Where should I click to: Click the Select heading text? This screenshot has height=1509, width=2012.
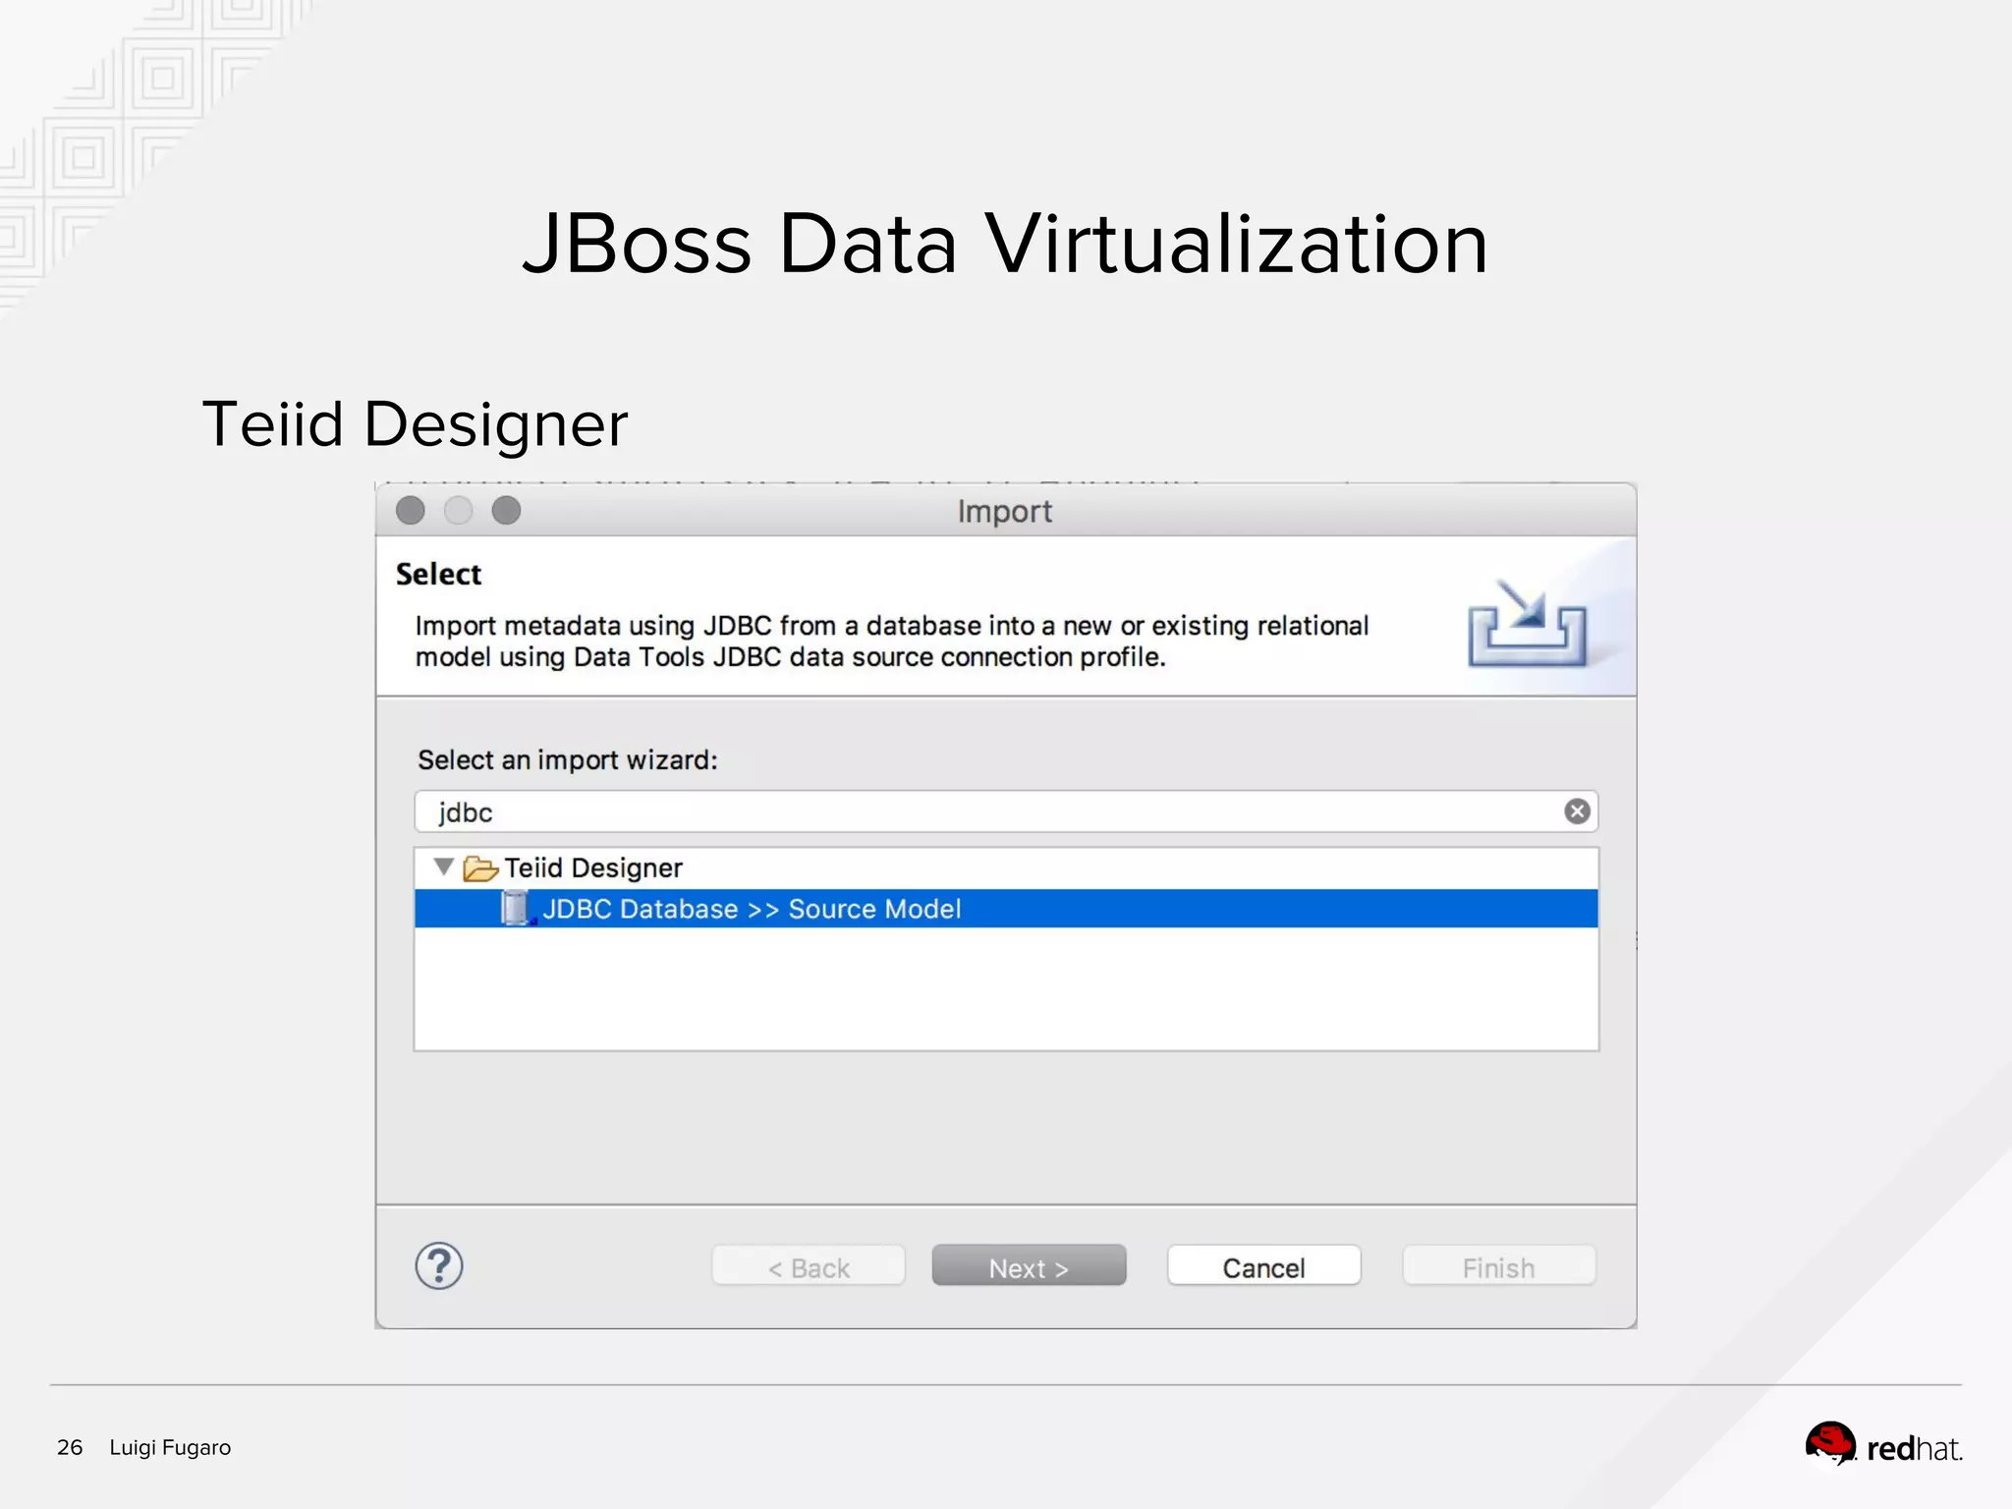438,574
